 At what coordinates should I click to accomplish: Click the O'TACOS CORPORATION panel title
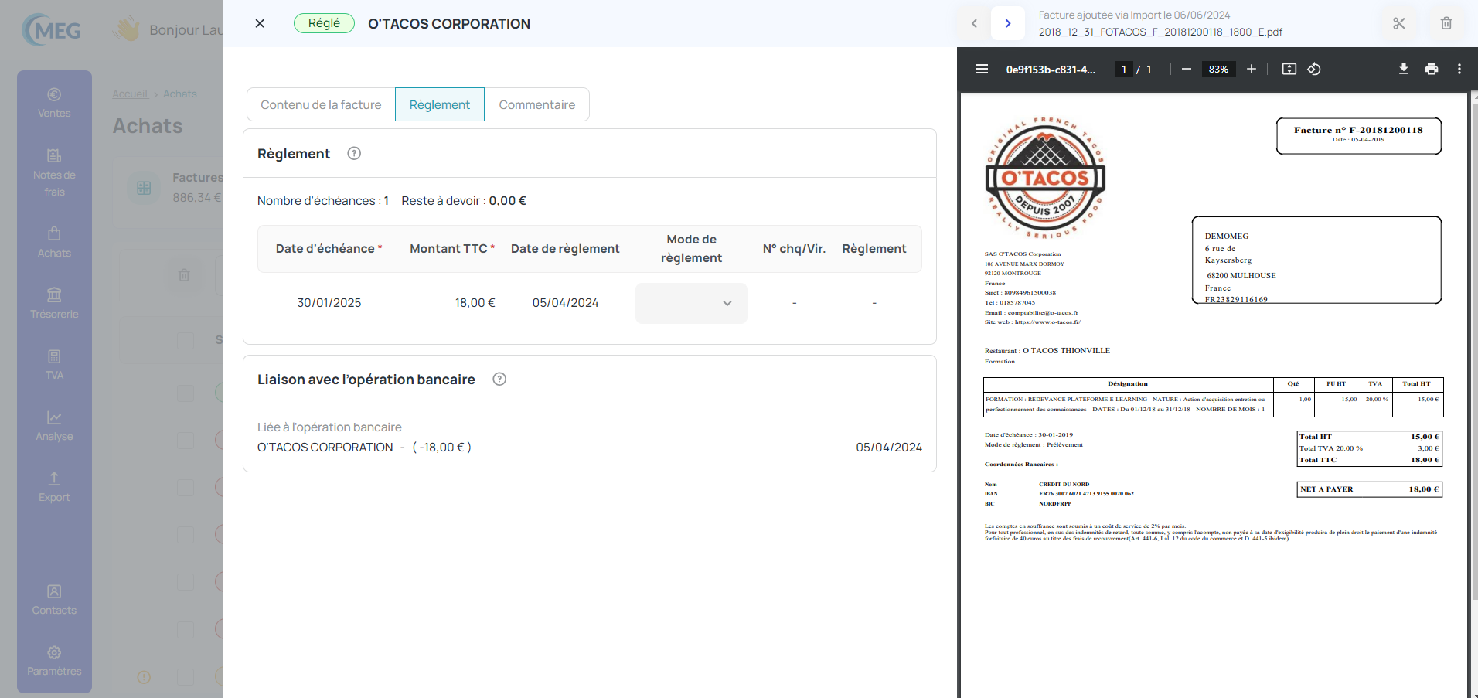tap(449, 24)
